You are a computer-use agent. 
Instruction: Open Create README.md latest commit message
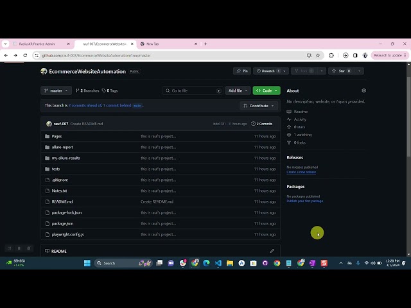[87, 124]
